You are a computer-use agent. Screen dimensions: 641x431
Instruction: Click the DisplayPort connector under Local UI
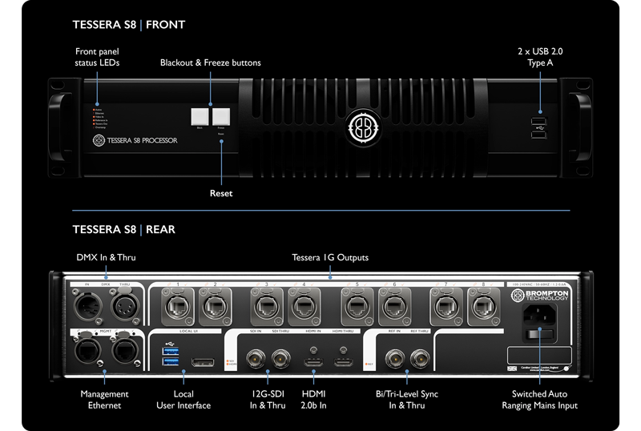[x=203, y=362]
